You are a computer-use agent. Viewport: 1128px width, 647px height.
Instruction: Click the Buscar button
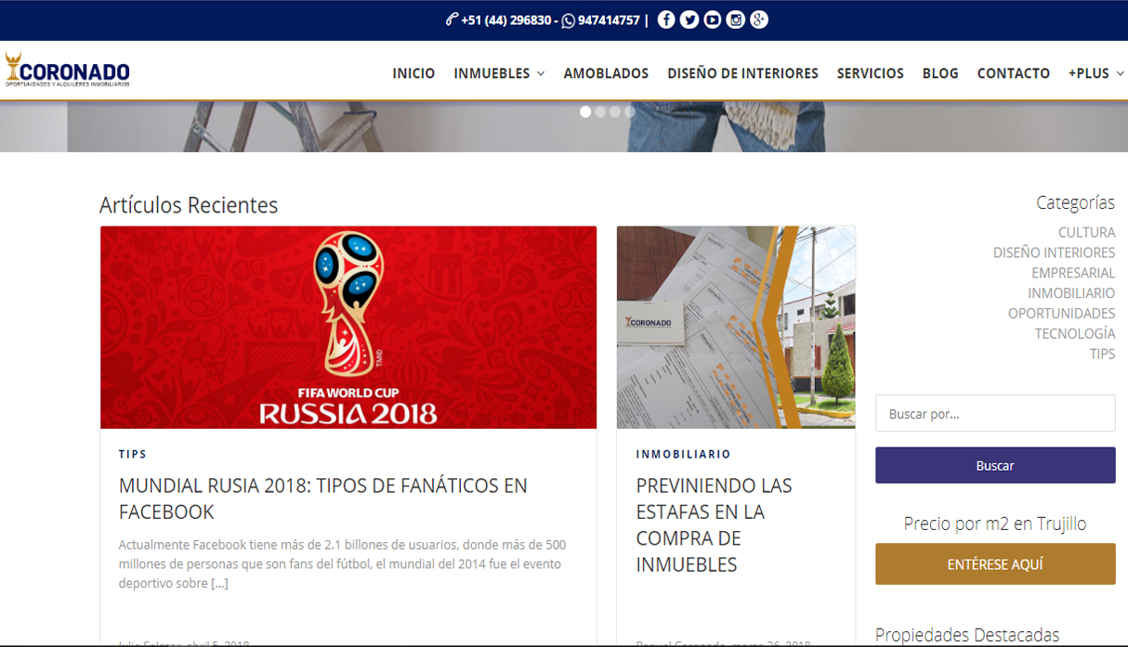995,465
